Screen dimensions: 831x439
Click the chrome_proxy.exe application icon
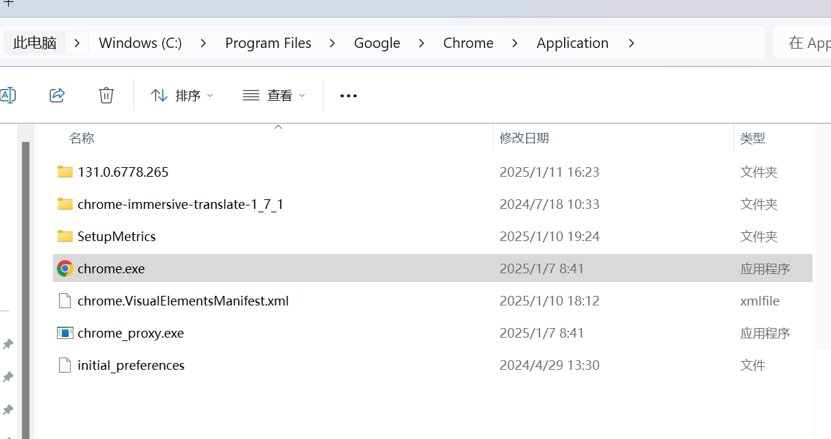[65, 333]
